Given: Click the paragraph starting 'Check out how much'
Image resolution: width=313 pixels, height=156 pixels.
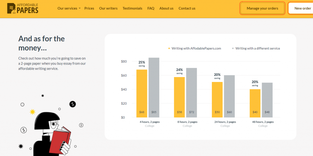Looking at the screenshot, I should [x=52, y=63].
